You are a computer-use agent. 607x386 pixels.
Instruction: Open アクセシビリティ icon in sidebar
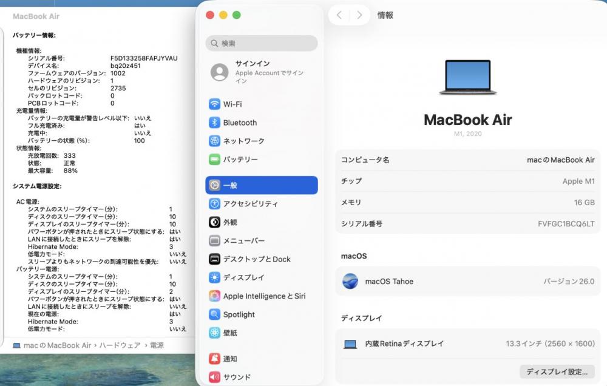214,204
